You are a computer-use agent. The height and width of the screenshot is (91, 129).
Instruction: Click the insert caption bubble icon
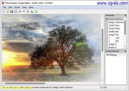36,12
